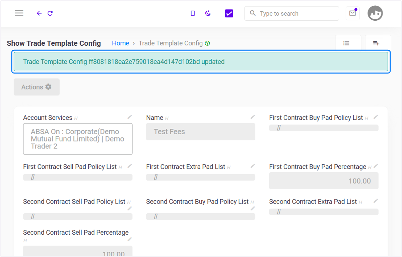
Task: Edit Second Contract Sell Pad Policy List
Action: tap(130, 209)
